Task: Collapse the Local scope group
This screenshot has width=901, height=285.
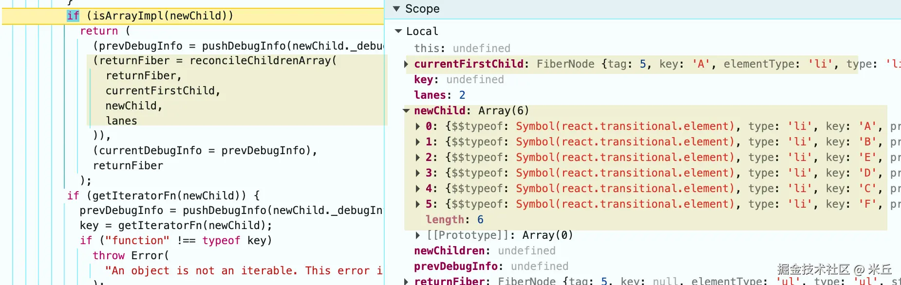Action: pos(398,31)
